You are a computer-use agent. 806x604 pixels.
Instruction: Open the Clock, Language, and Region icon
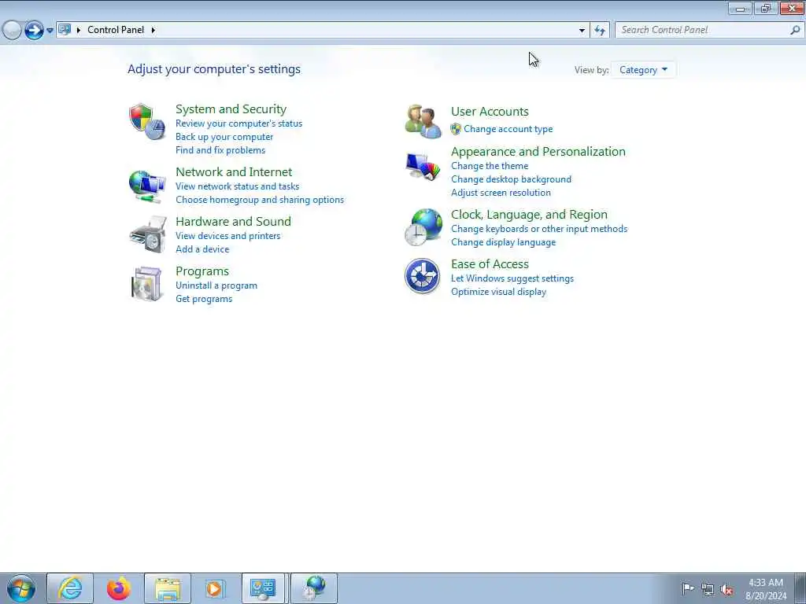[423, 227]
